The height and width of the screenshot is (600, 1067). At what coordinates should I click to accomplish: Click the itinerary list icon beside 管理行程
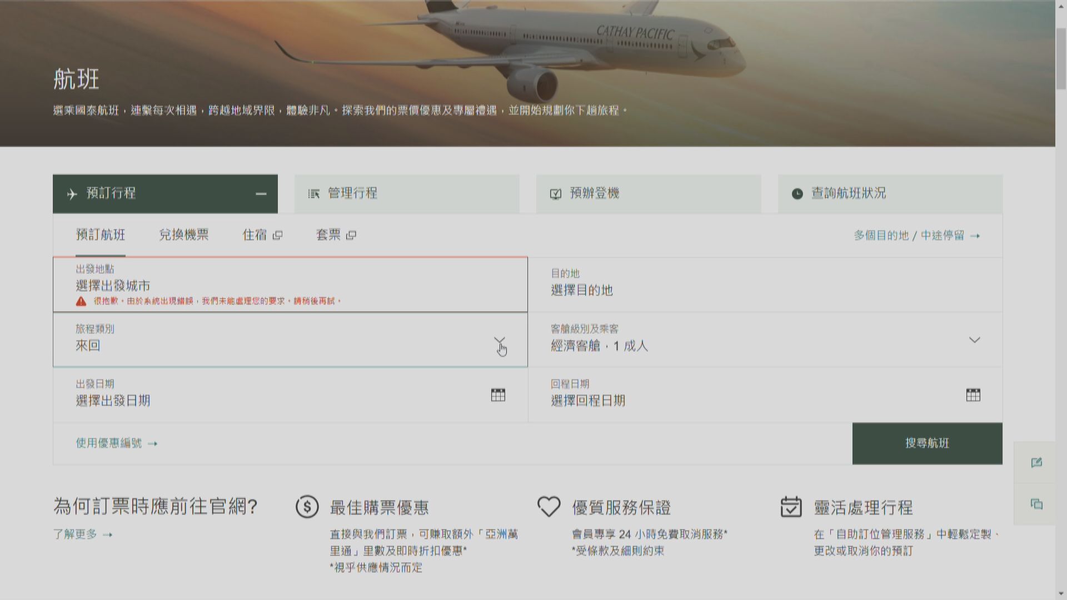point(313,193)
